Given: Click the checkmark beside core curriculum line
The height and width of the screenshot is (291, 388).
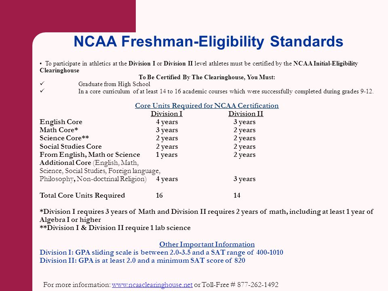Looking at the screenshot, I should coord(42,91).
